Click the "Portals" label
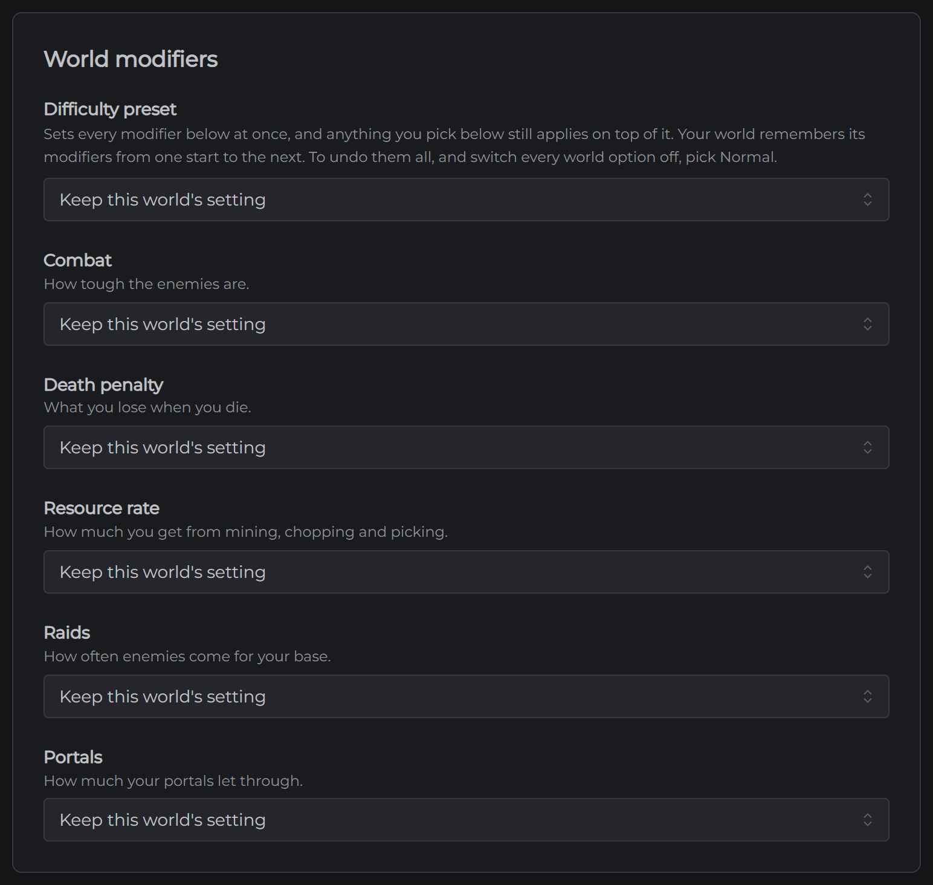 click(73, 757)
